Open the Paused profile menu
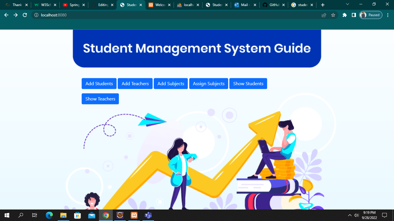The image size is (394, 221). coord(371,15)
